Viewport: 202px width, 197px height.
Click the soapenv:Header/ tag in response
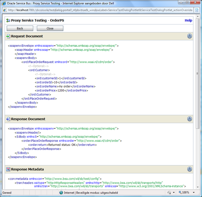(x=28, y=133)
